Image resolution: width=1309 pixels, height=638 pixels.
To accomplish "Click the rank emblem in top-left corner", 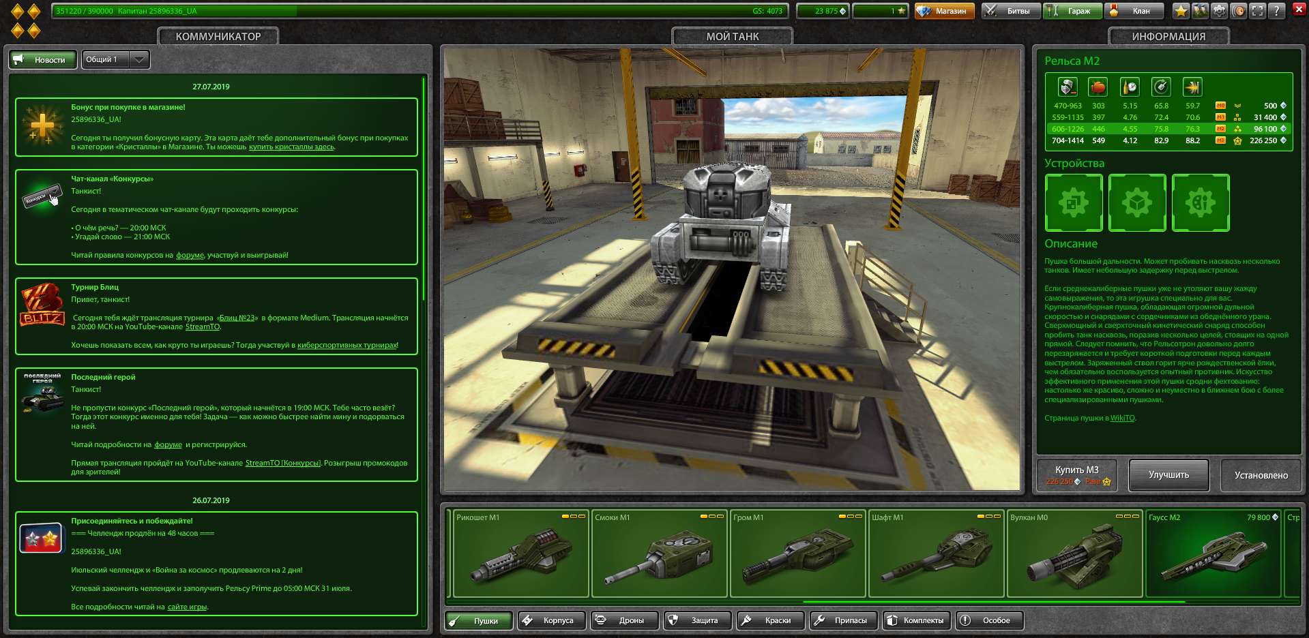I will 25,20.
